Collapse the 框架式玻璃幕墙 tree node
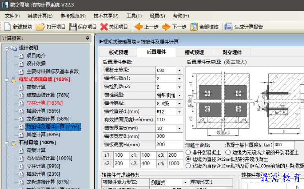The height and width of the screenshot is (189, 304). click(x=7, y=80)
